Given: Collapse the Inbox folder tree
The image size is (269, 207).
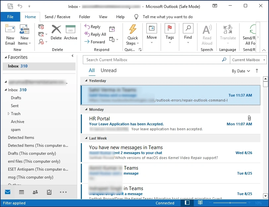Looking at the screenshot, I should (6, 90).
